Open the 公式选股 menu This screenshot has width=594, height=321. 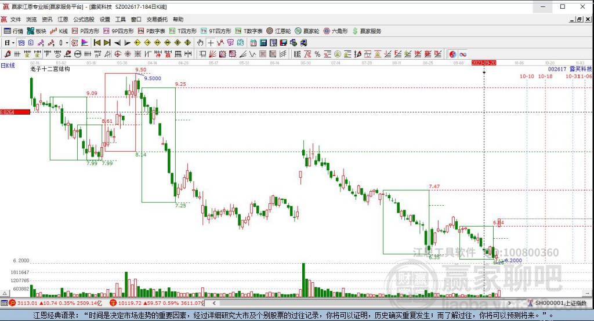pyautogui.click(x=84, y=19)
